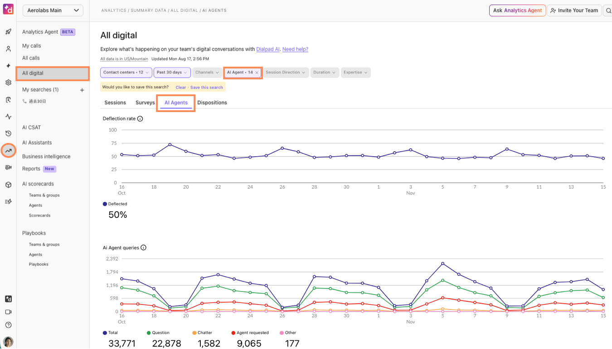Screen dimensions: 612x349
Task: Open Agents under Playbooks
Action: 35,255
